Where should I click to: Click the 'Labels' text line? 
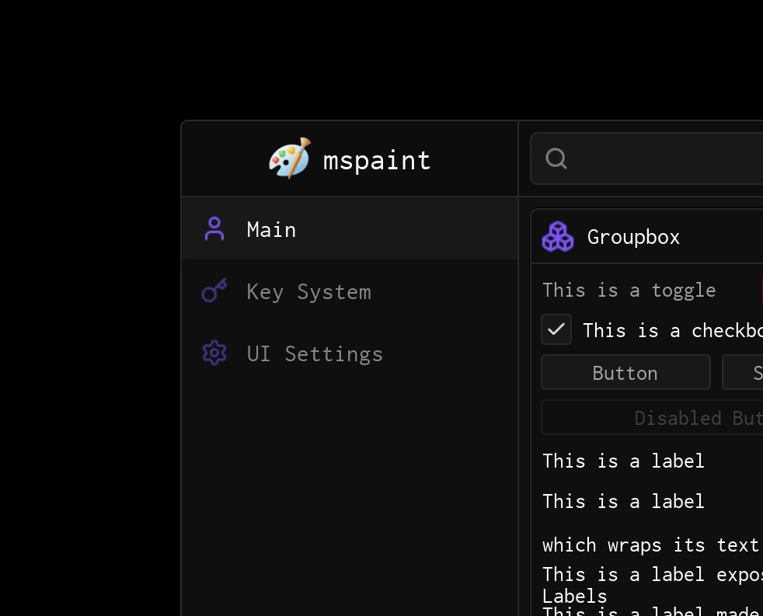pos(575,596)
